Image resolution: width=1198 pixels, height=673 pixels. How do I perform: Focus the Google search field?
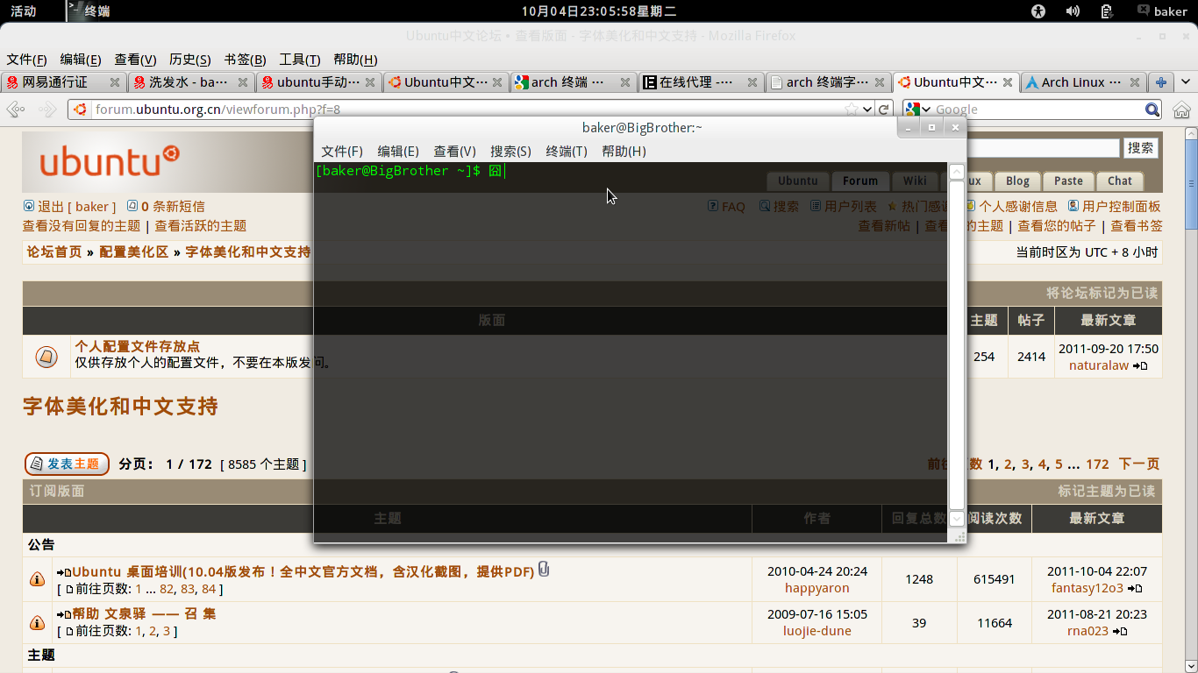point(1038,110)
